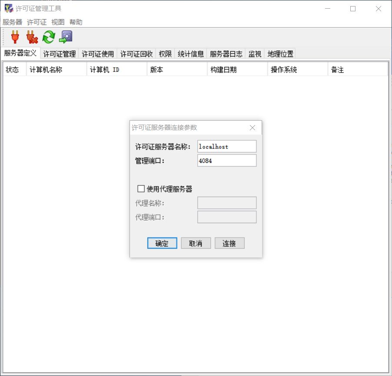Minimize the 许可证管理工具 window
The image size is (392, 376).
[x=328, y=9]
